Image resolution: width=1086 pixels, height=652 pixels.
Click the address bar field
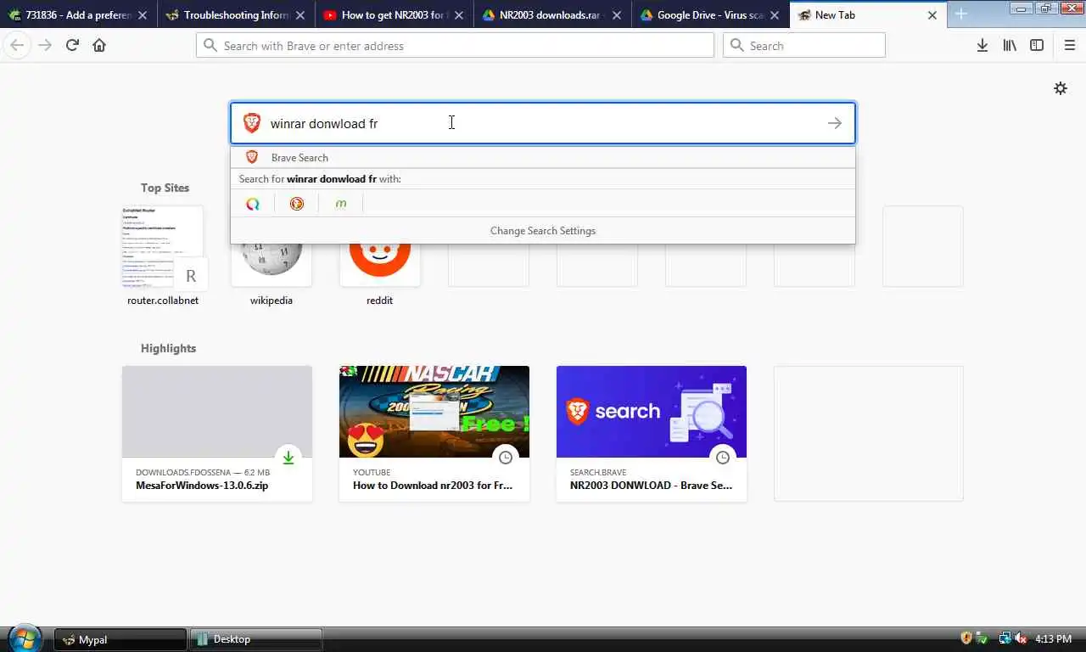(455, 46)
